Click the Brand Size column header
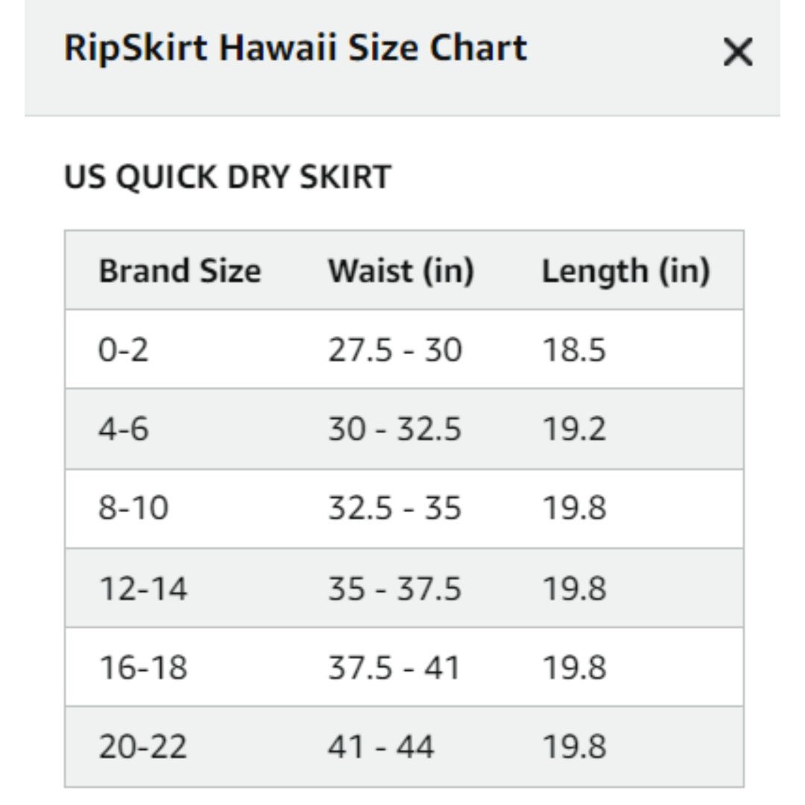 point(180,271)
